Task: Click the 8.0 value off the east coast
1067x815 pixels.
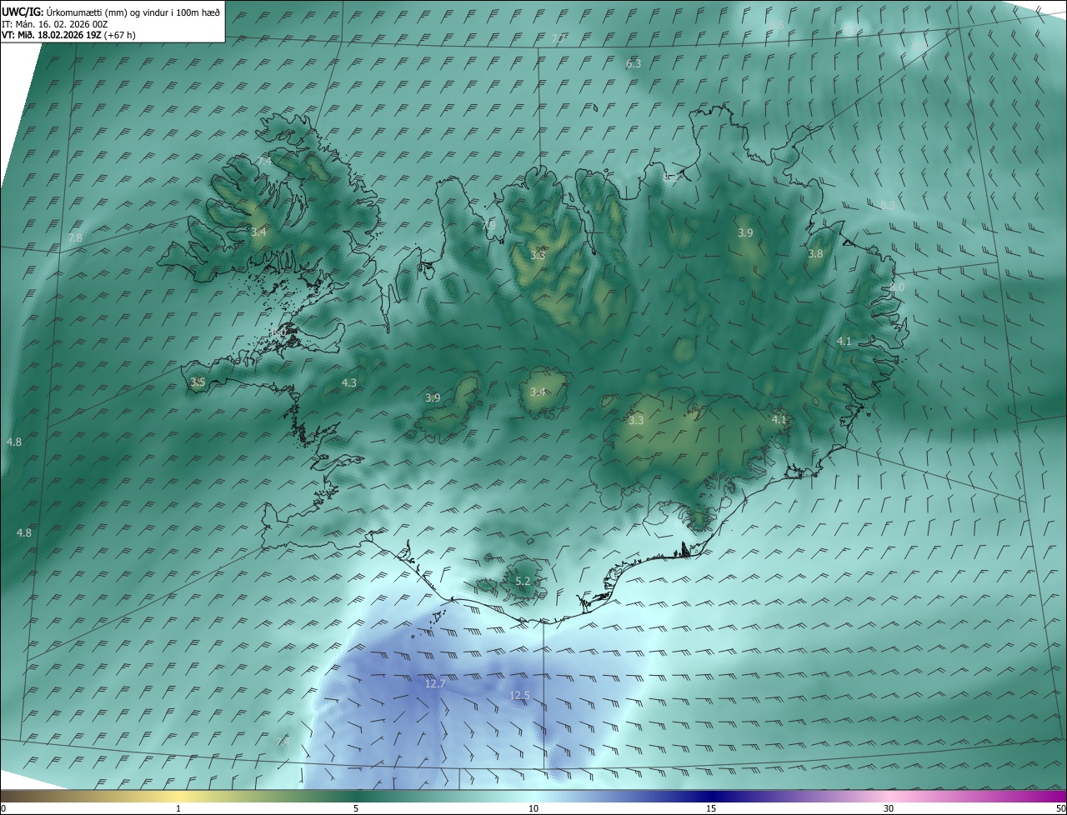Action: coord(897,287)
